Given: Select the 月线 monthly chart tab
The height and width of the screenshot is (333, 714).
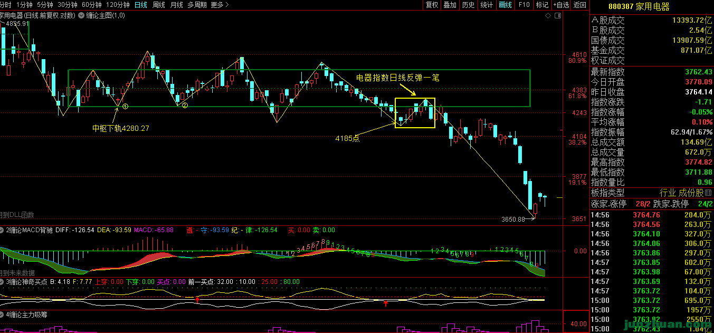Looking at the screenshot, I should click(177, 5).
